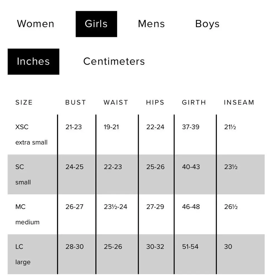The width and height of the screenshot is (278, 278).
Task: Click the INSEAM column header
Action: [239, 103]
